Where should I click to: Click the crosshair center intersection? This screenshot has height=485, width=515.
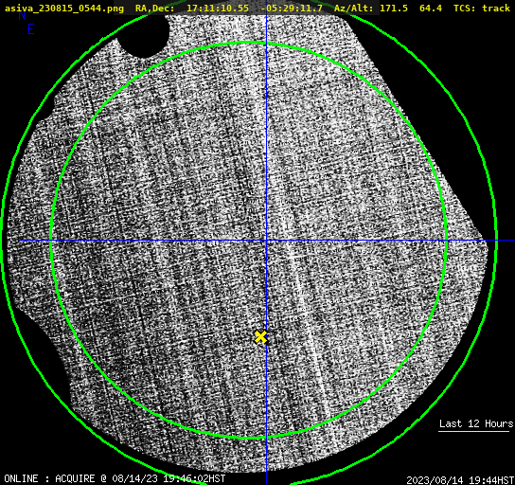coord(266,241)
